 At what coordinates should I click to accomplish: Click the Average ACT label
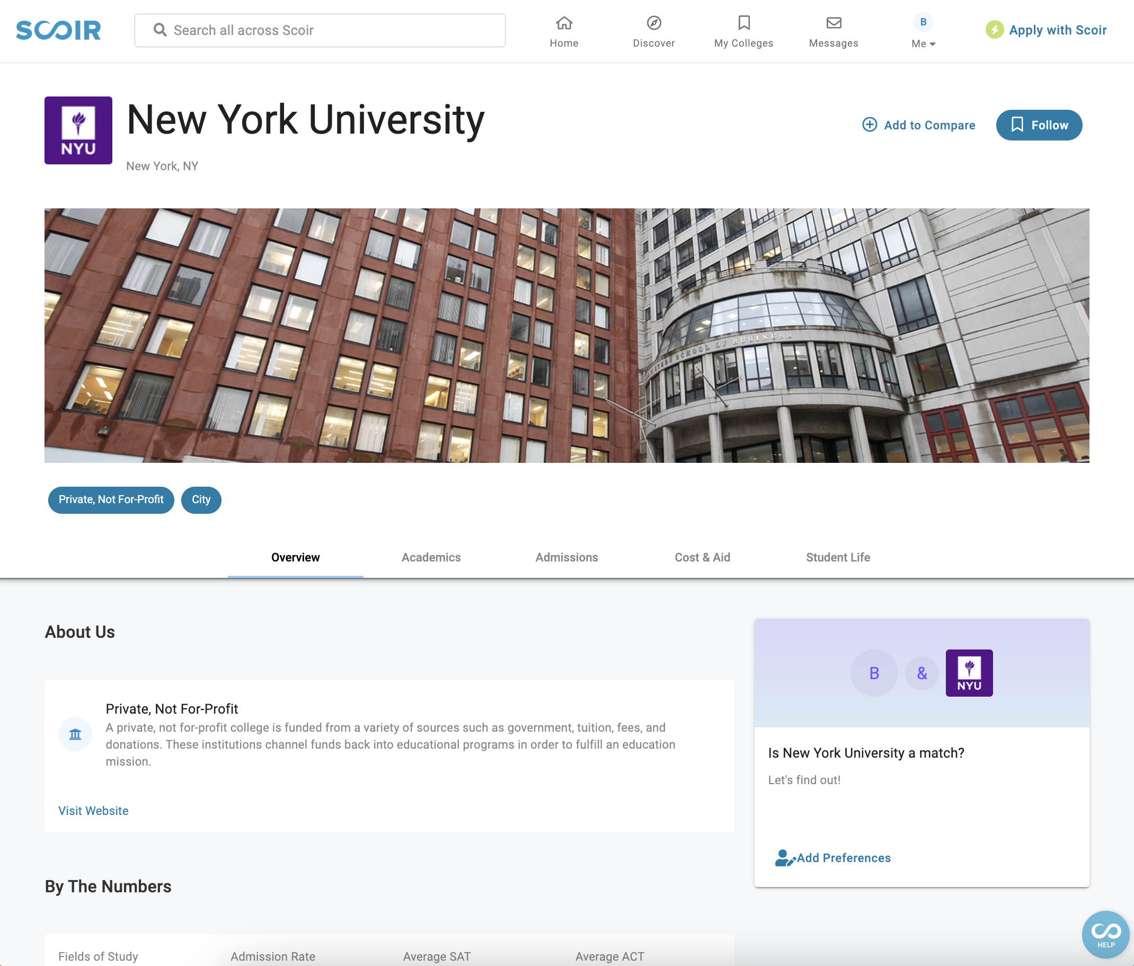[x=610, y=956]
